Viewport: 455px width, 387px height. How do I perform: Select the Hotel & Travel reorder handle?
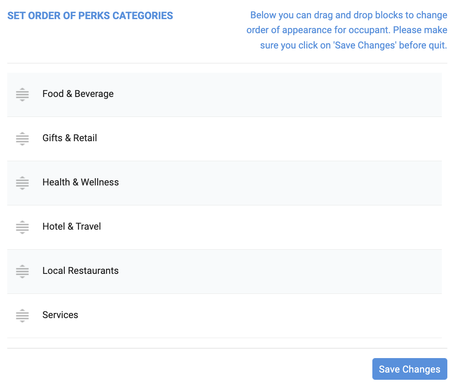[x=22, y=227]
